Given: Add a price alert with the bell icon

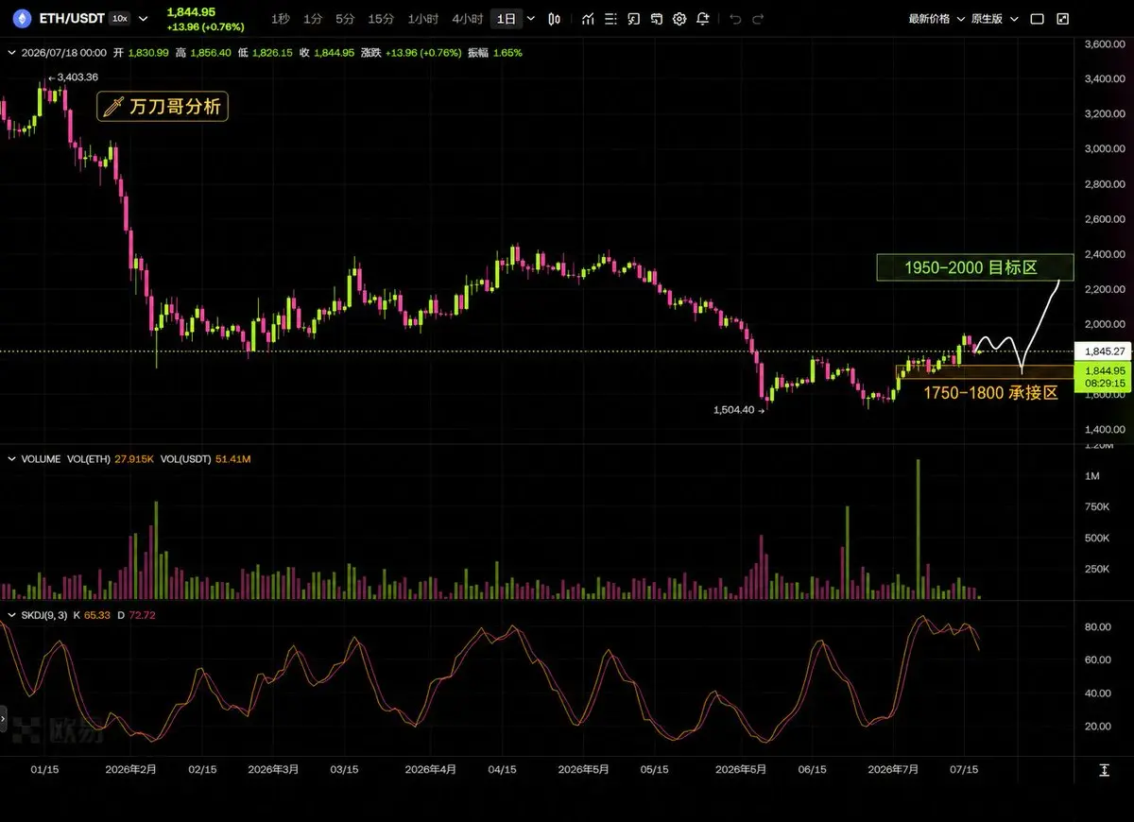Looking at the screenshot, I should [702, 19].
